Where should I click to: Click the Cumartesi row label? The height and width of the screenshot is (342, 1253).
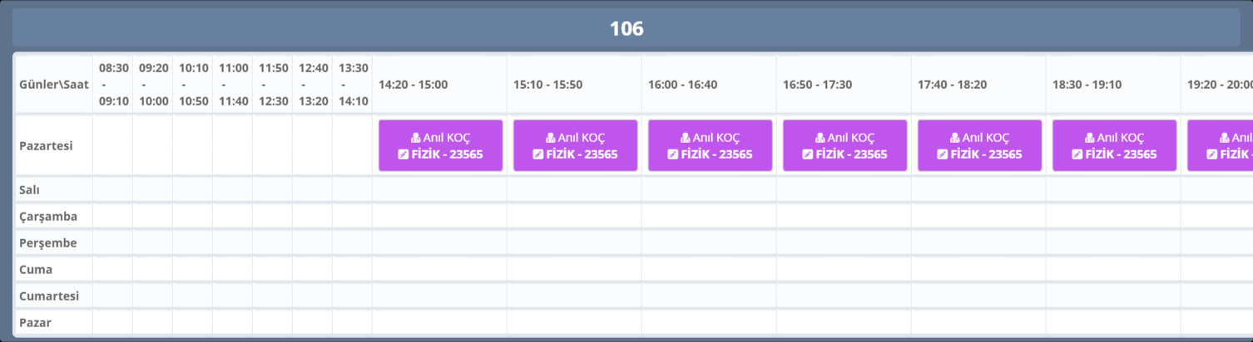tap(47, 296)
